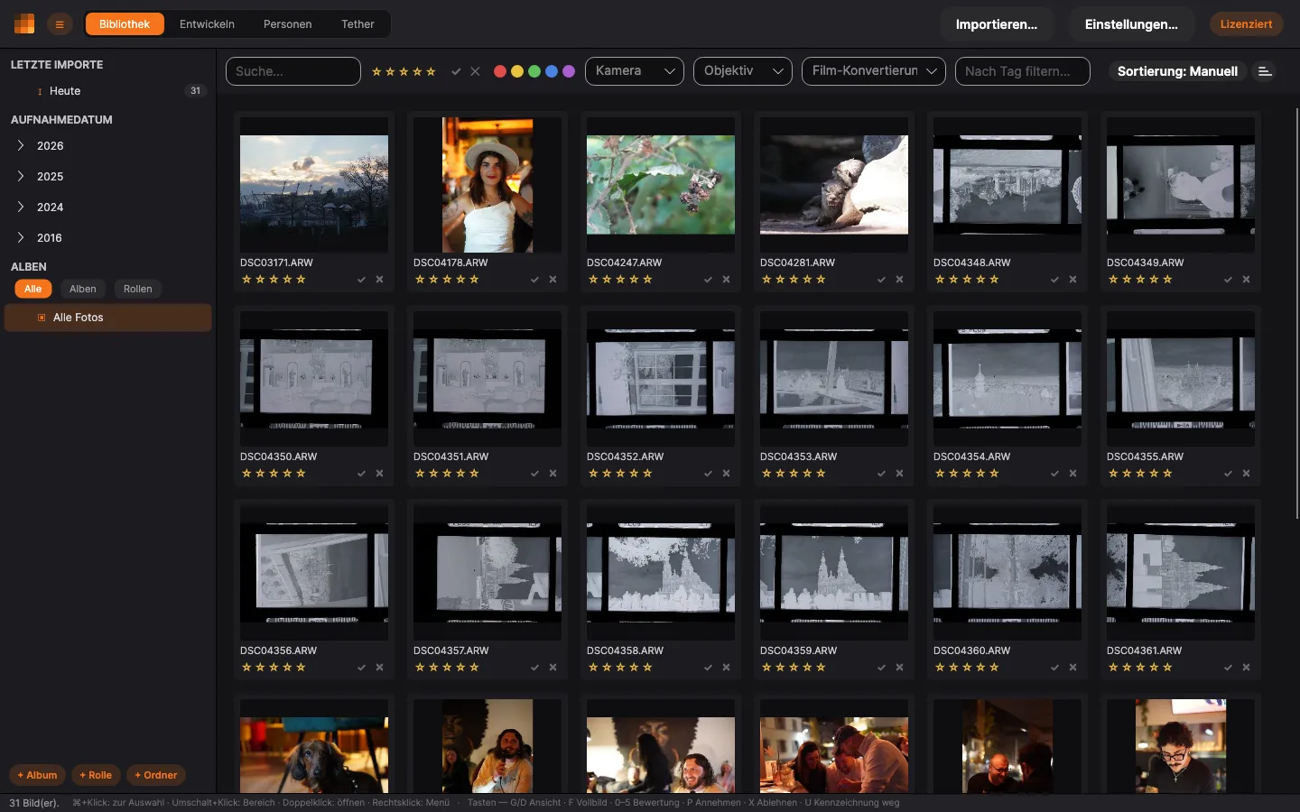Add a new album with + Album
The width and height of the screenshot is (1300, 812).
pos(37,775)
